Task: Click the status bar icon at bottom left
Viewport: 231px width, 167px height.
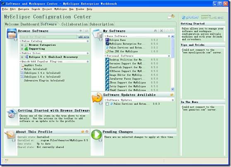Action: tap(6, 161)
